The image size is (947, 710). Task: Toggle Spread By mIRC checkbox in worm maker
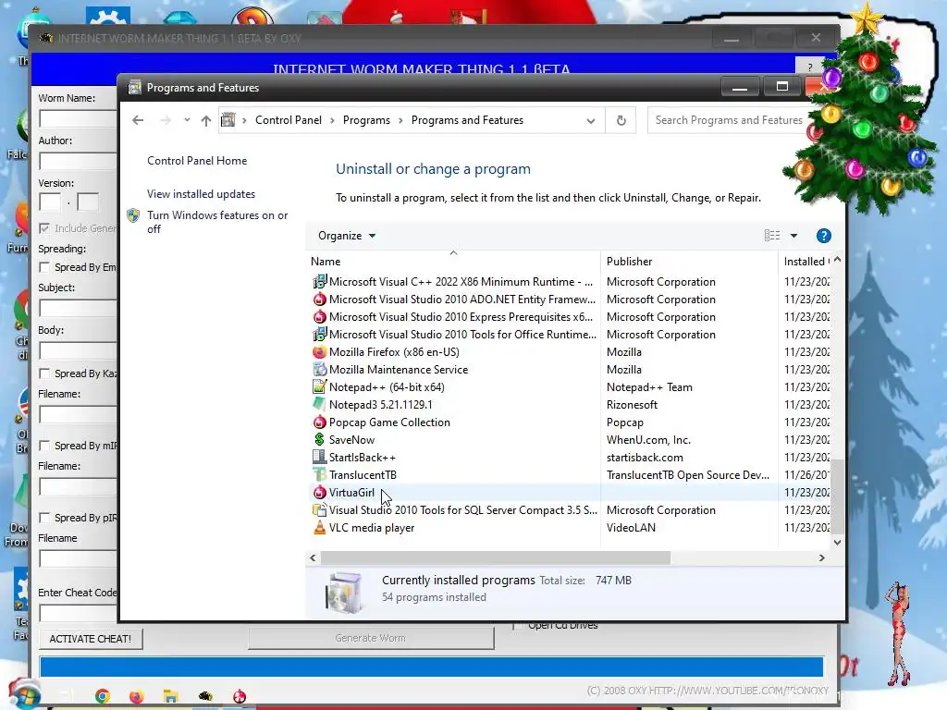pos(44,445)
